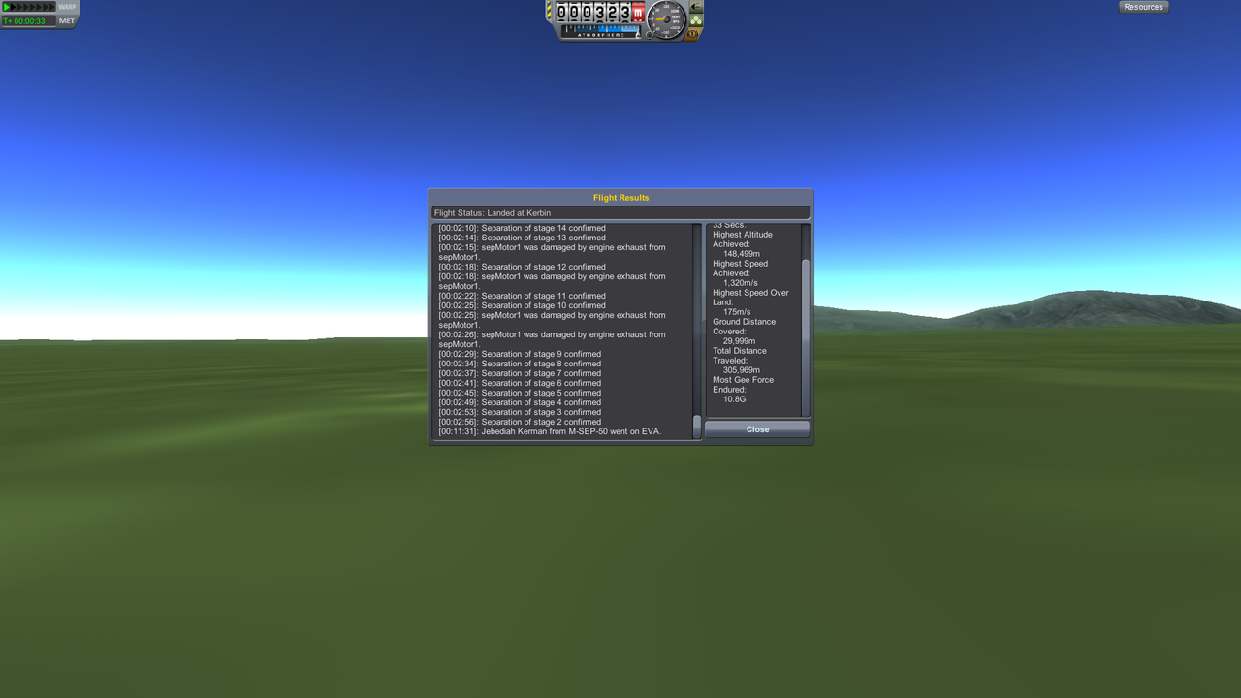Click the 'Separation of stage 2 confirmed' log line

pyautogui.click(x=520, y=422)
